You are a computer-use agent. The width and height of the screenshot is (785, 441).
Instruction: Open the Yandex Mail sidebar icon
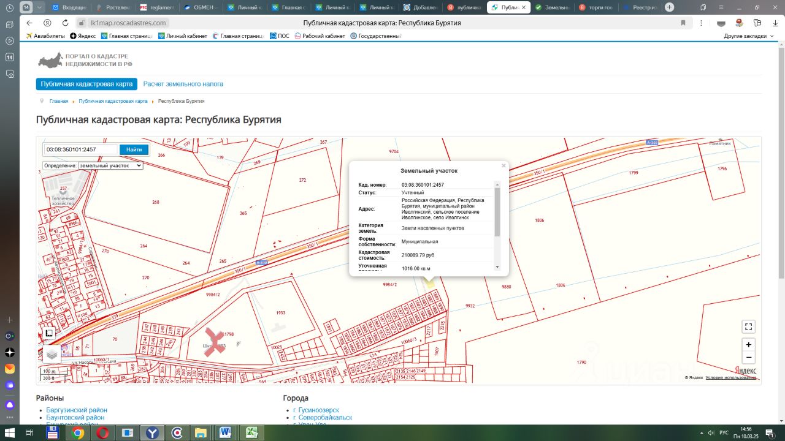point(10,369)
